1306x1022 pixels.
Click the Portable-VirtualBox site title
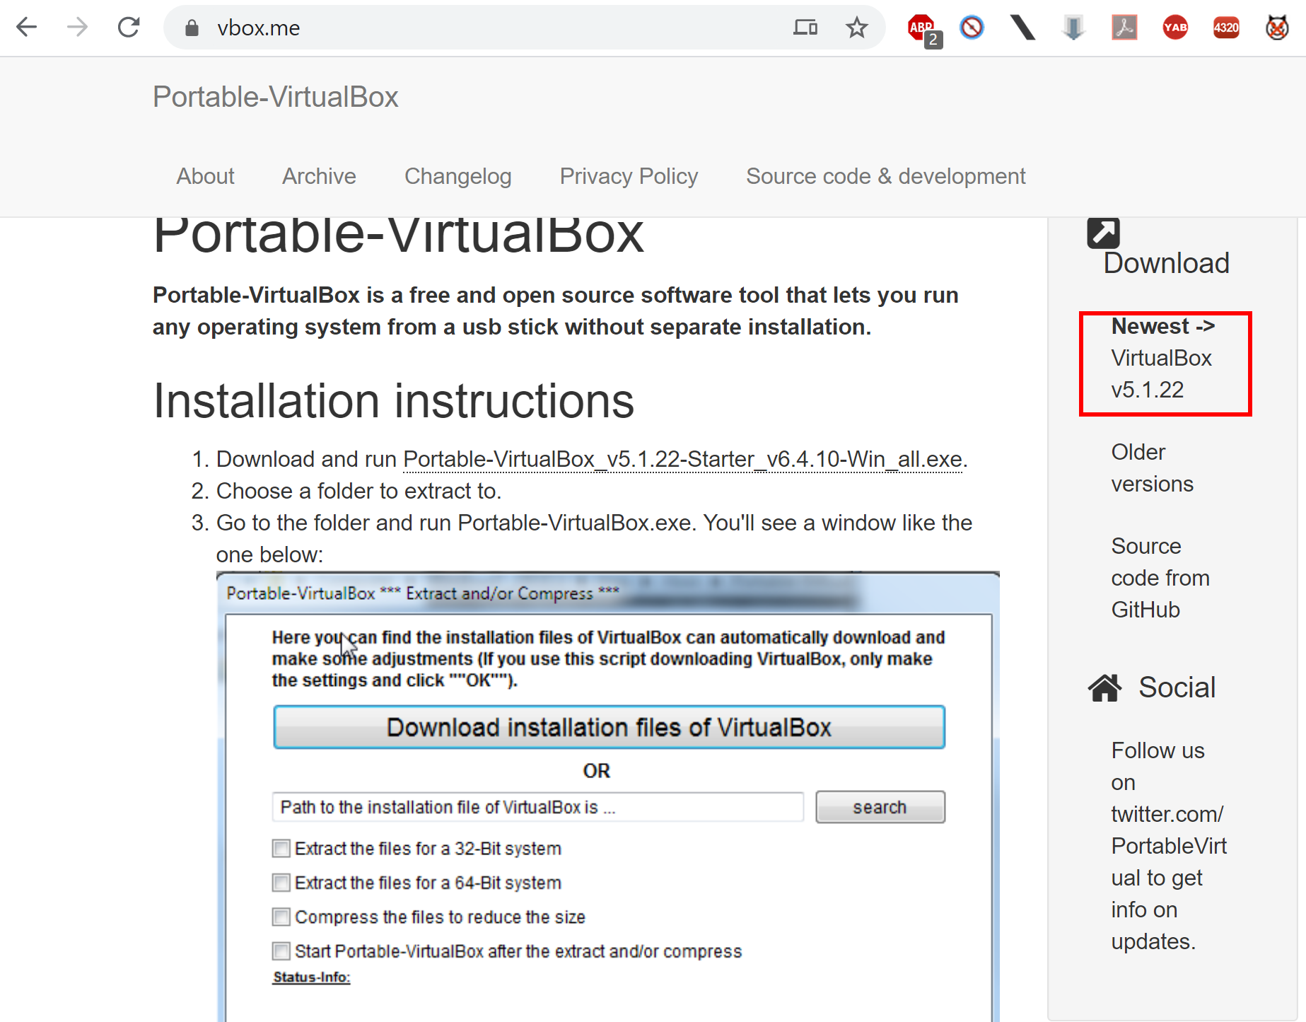pos(276,97)
